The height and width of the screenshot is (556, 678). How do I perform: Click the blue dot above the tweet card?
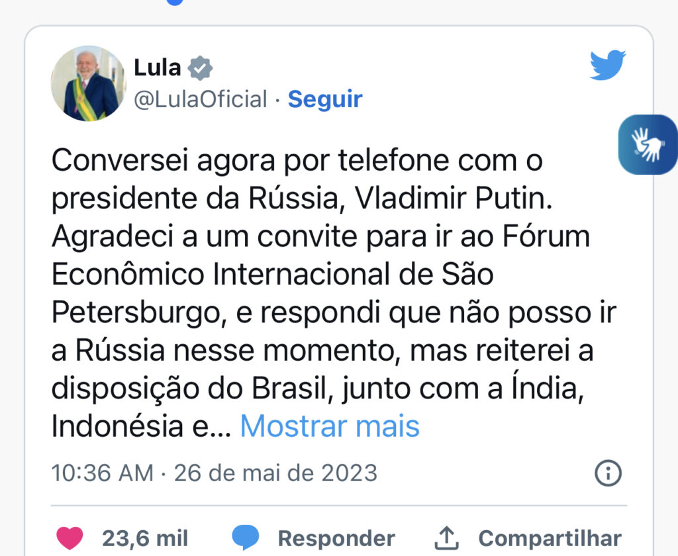174,2
